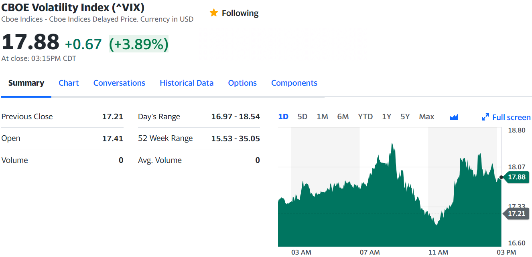Click the CBOE Volatility Index (^VIX) title

coord(73,7)
